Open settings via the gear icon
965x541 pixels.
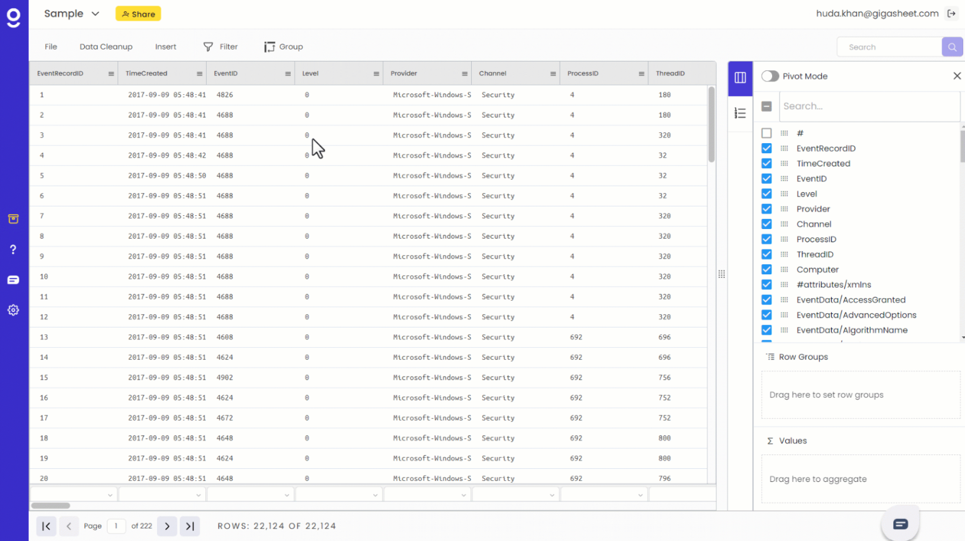point(13,309)
